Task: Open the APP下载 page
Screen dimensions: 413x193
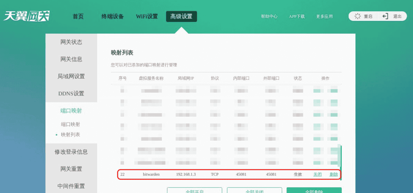Action: click(297, 16)
